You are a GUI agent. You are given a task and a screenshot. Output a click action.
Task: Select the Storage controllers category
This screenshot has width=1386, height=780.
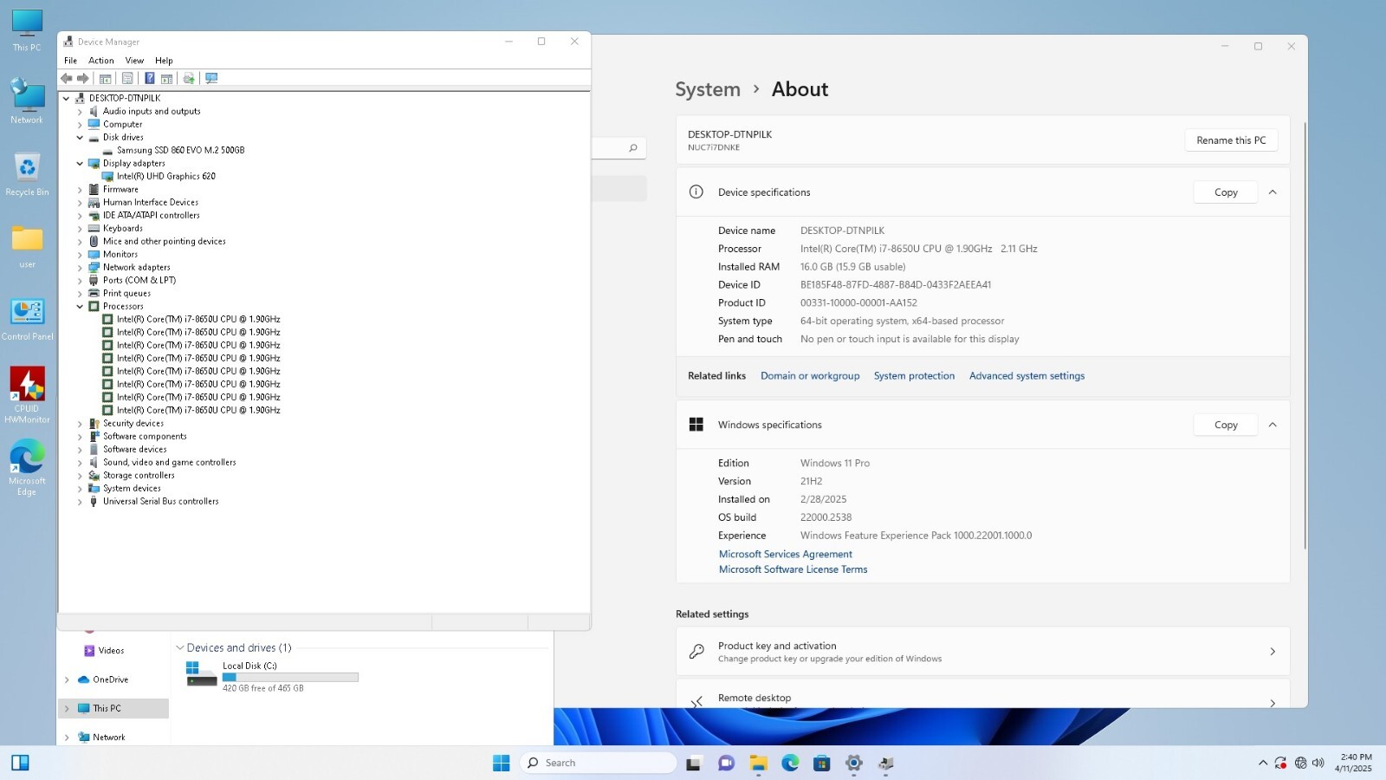tap(139, 475)
